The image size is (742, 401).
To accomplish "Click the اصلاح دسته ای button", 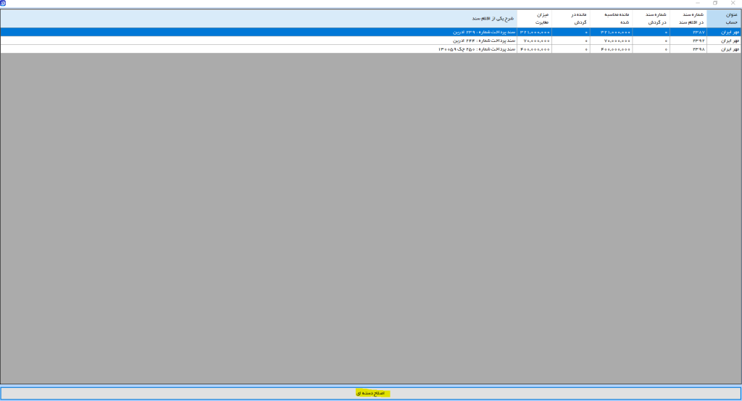I will (x=370, y=394).
